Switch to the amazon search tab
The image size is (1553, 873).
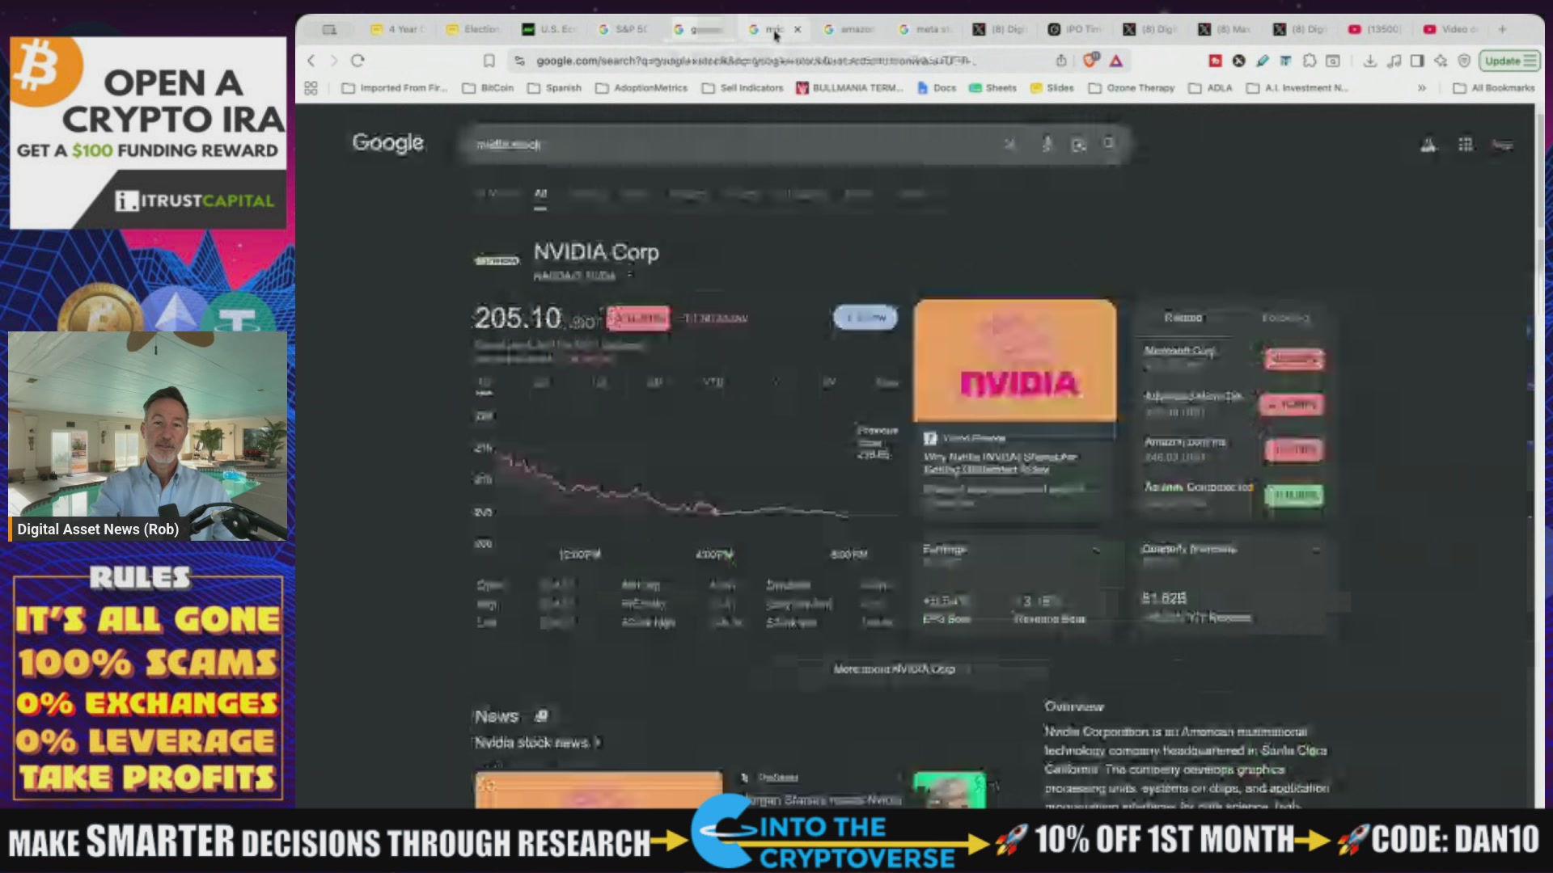849,29
